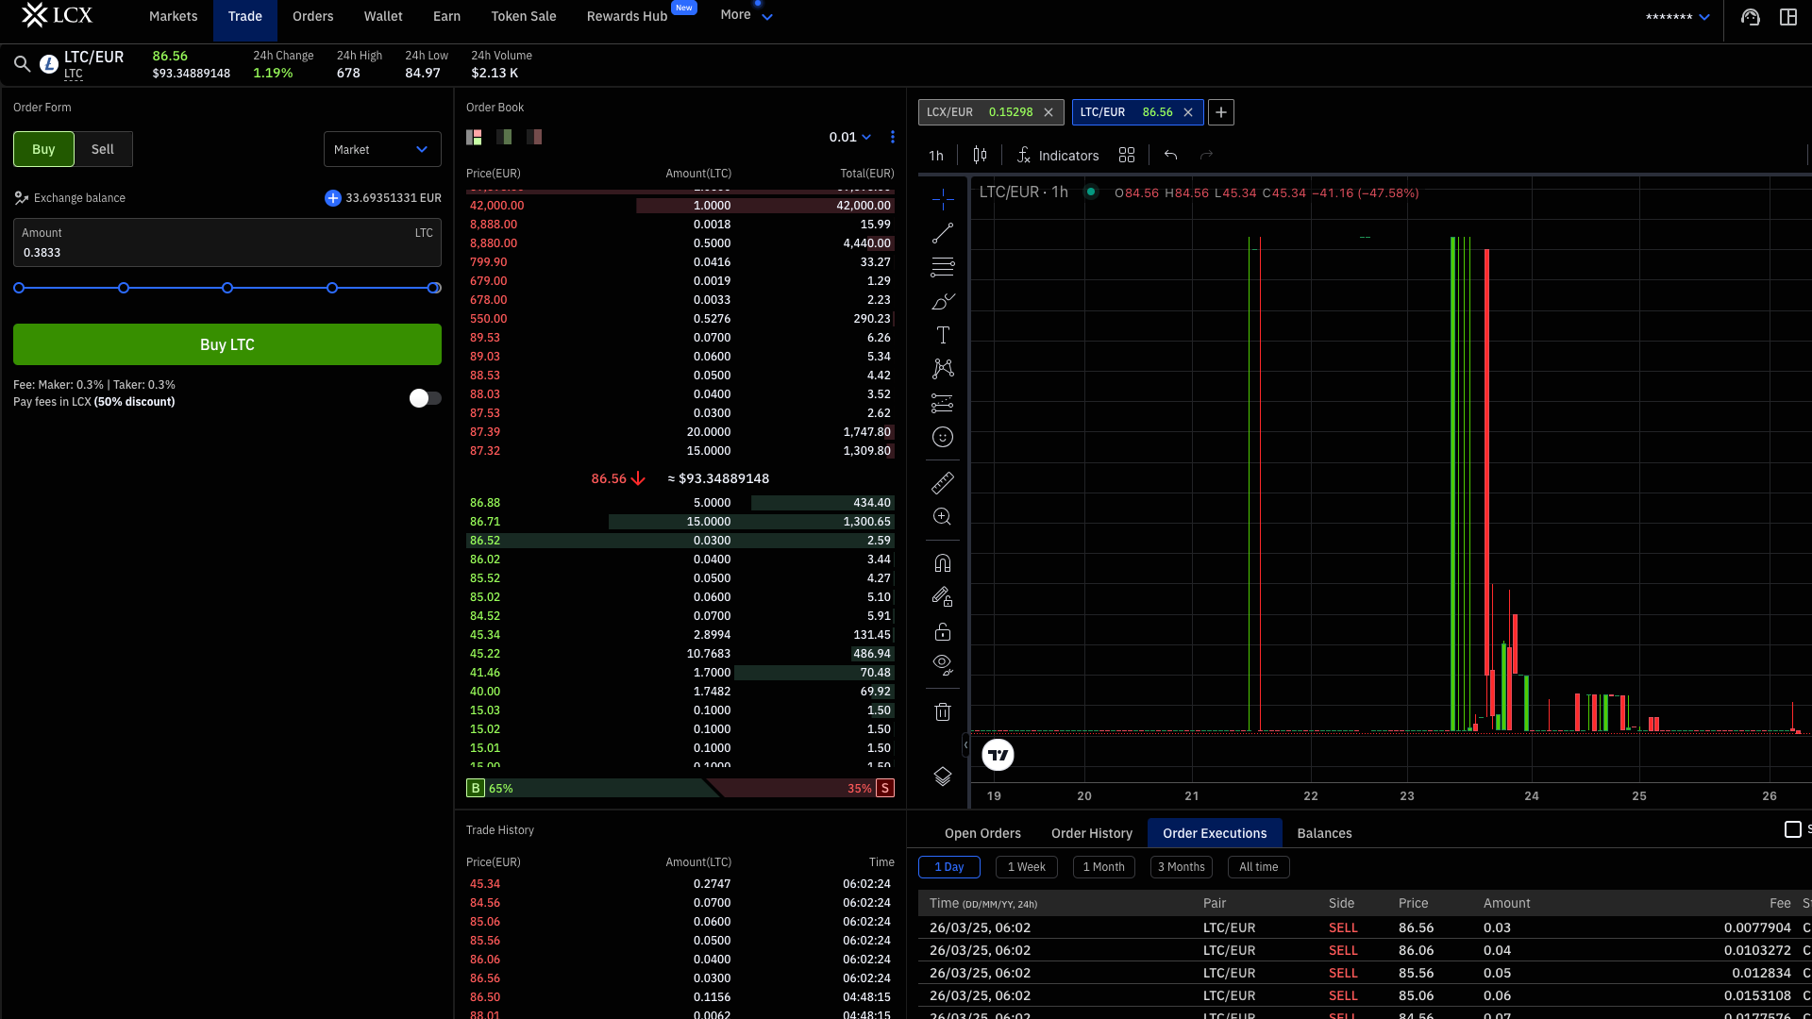Open the Orders page
Viewport: 1812px width, 1019px height.
coord(313,16)
